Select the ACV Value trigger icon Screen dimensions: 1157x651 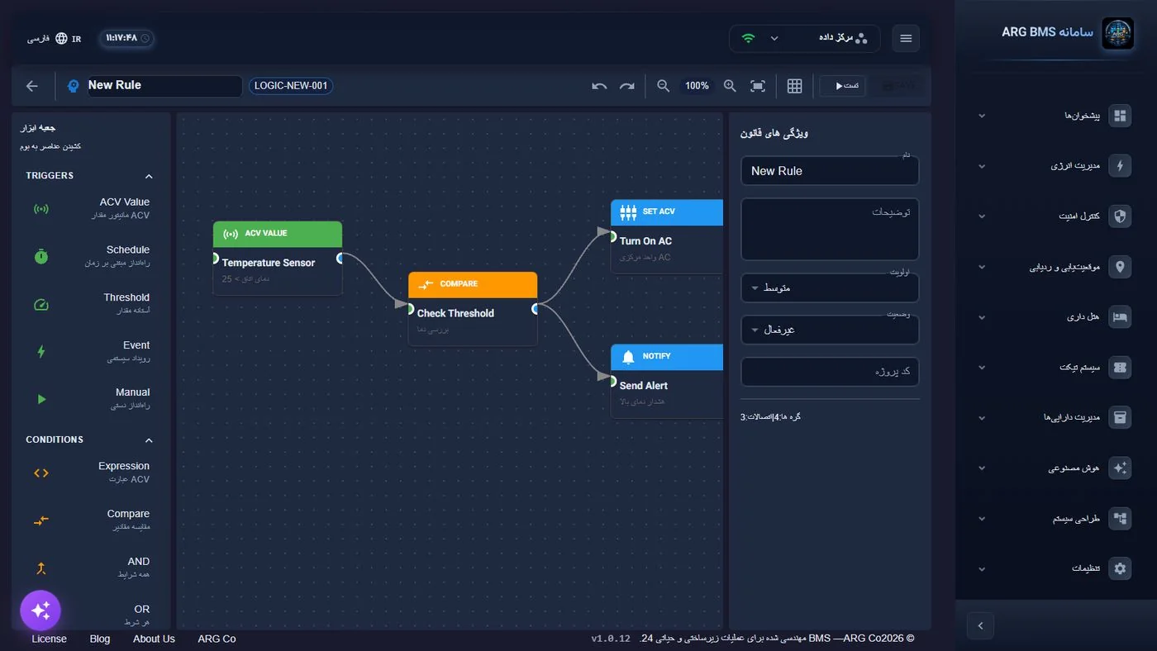pos(41,208)
